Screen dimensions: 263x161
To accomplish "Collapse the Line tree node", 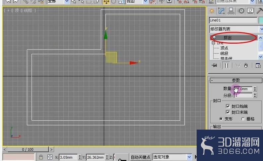I will pyautogui.click(x=213, y=43).
